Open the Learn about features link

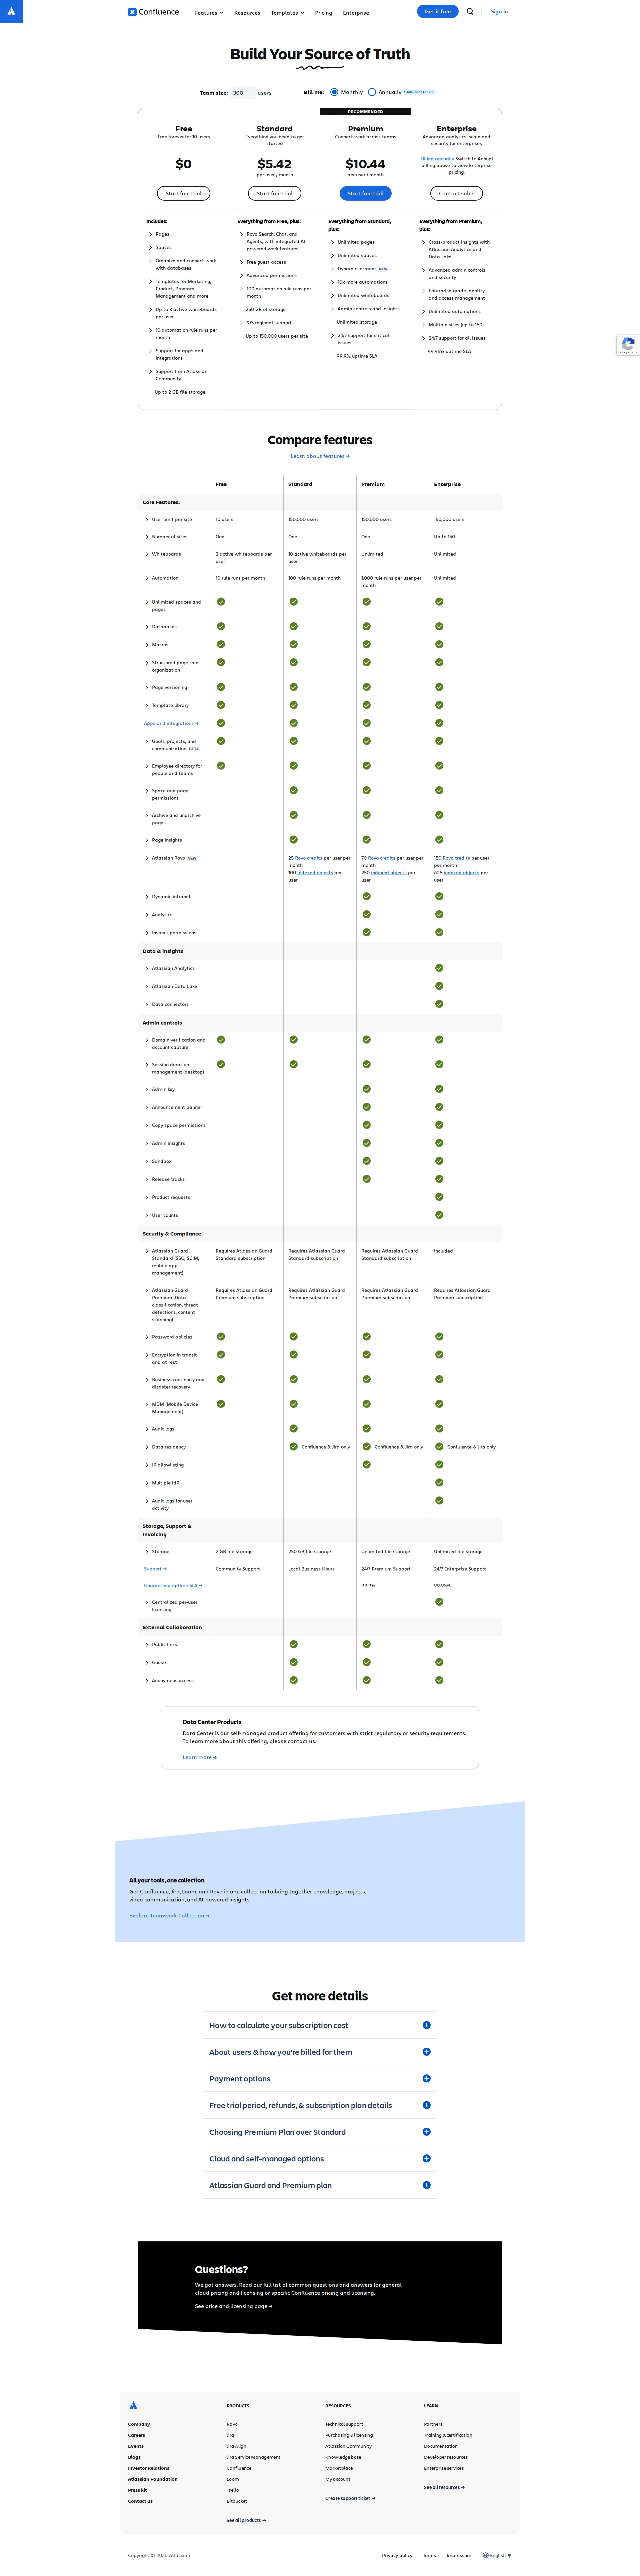[320, 456]
